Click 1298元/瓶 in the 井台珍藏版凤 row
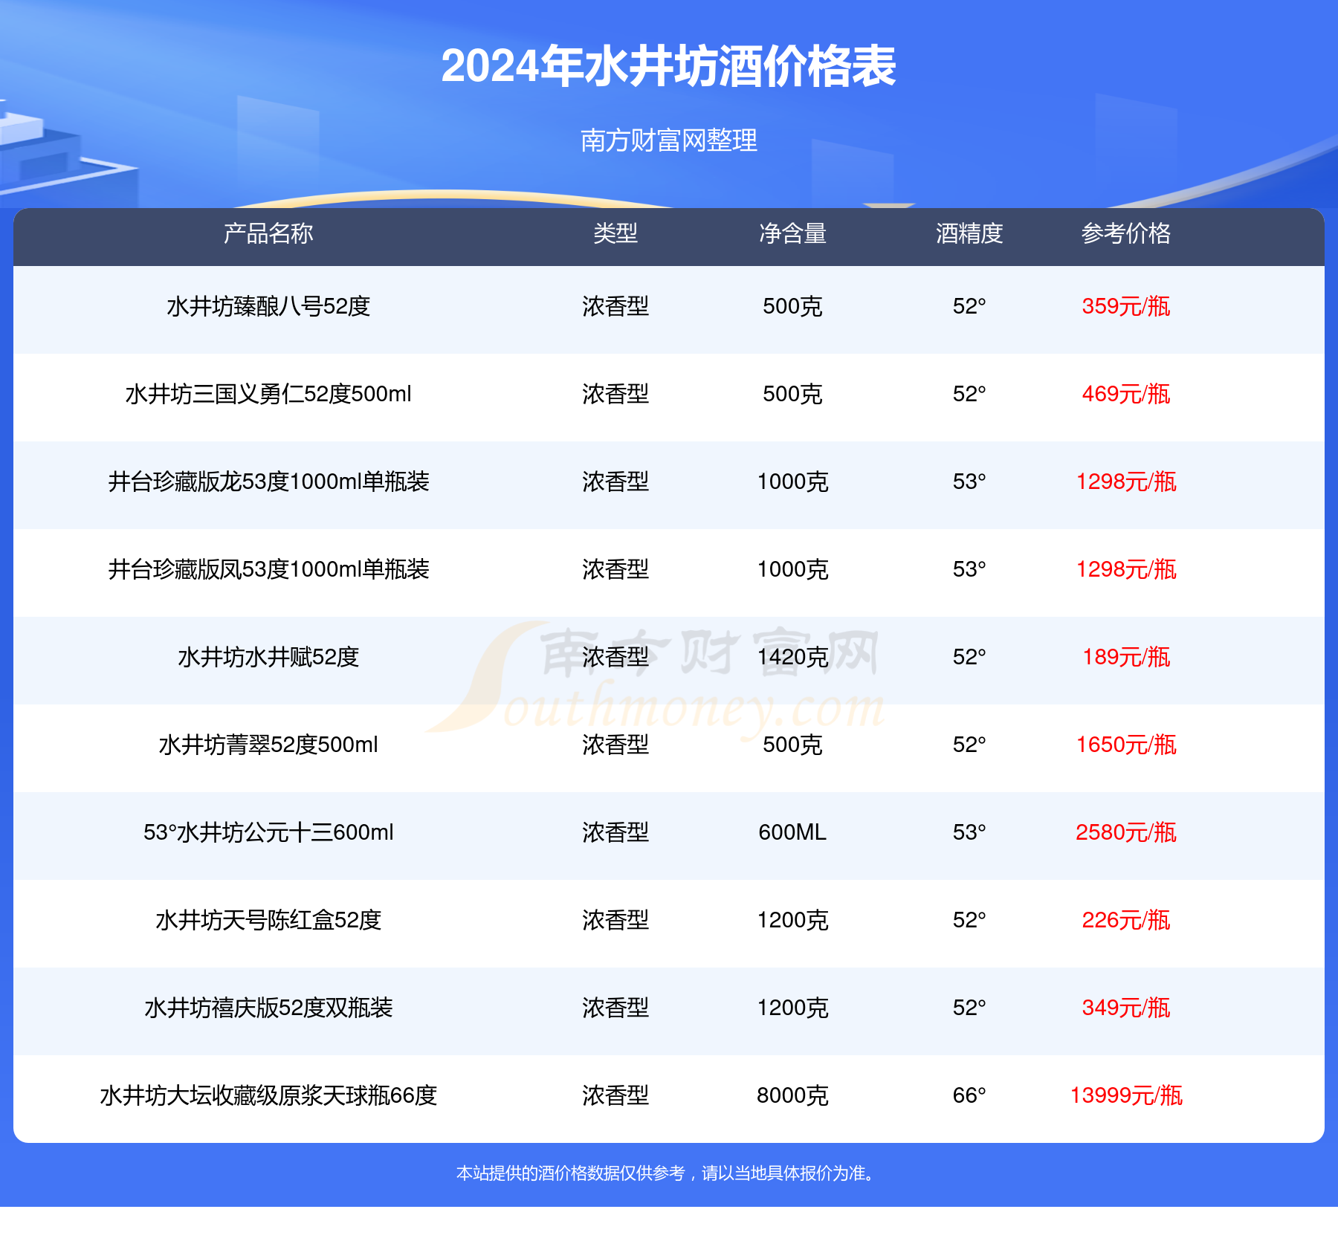Image resolution: width=1338 pixels, height=1241 pixels. pyautogui.click(x=1126, y=569)
